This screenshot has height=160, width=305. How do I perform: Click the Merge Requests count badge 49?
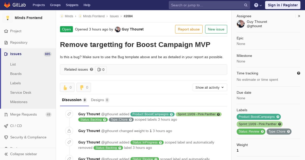coord(49,115)
